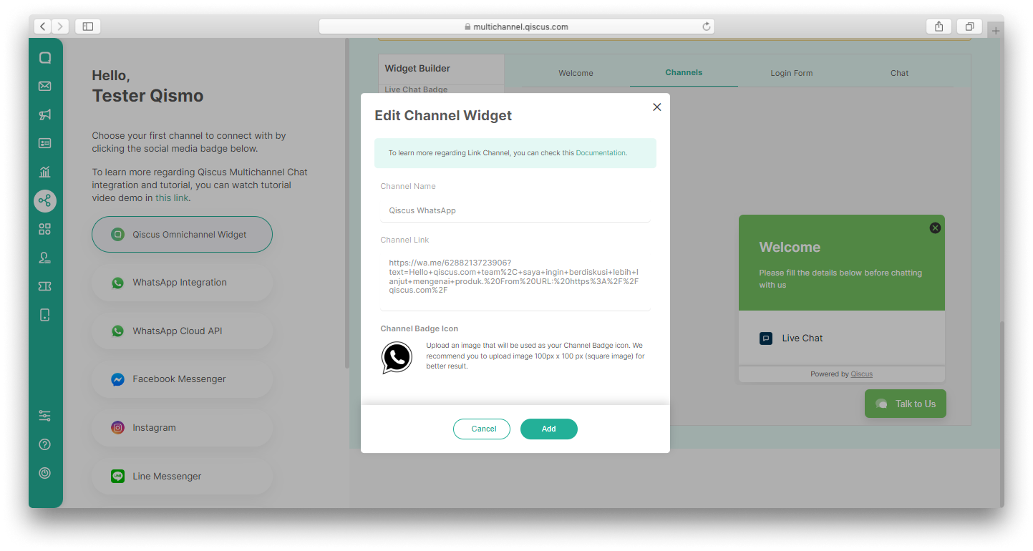The height and width of the screenshot is (551, 1033).
Task: Open the chat inbox icon in sidebar
Action: point(44,58)
